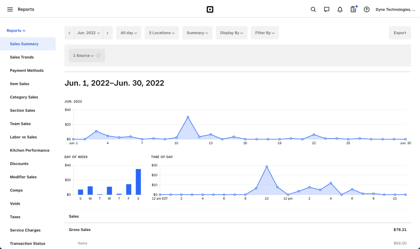Screen dimensions: 420x249
Task: Collapse the Reports sidebar section
Action: point(16,31)
